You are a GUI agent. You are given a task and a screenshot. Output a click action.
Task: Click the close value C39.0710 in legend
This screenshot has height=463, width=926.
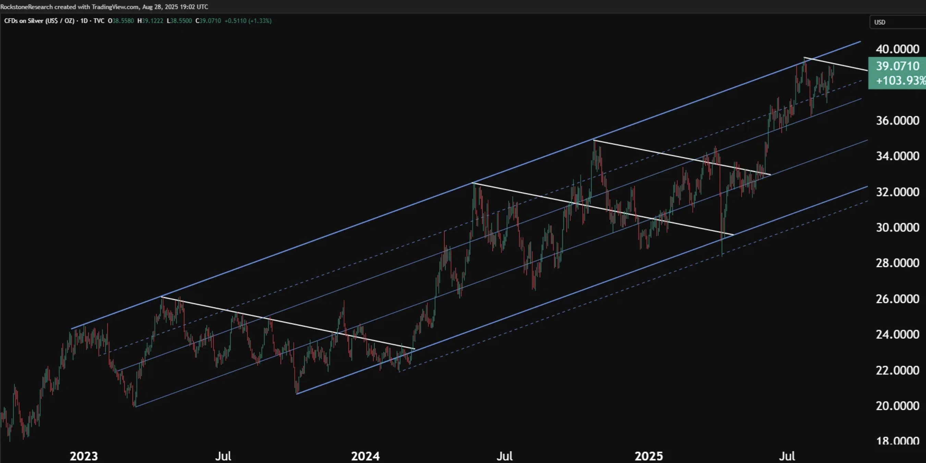pyautogui.click(x=208, y=21)
